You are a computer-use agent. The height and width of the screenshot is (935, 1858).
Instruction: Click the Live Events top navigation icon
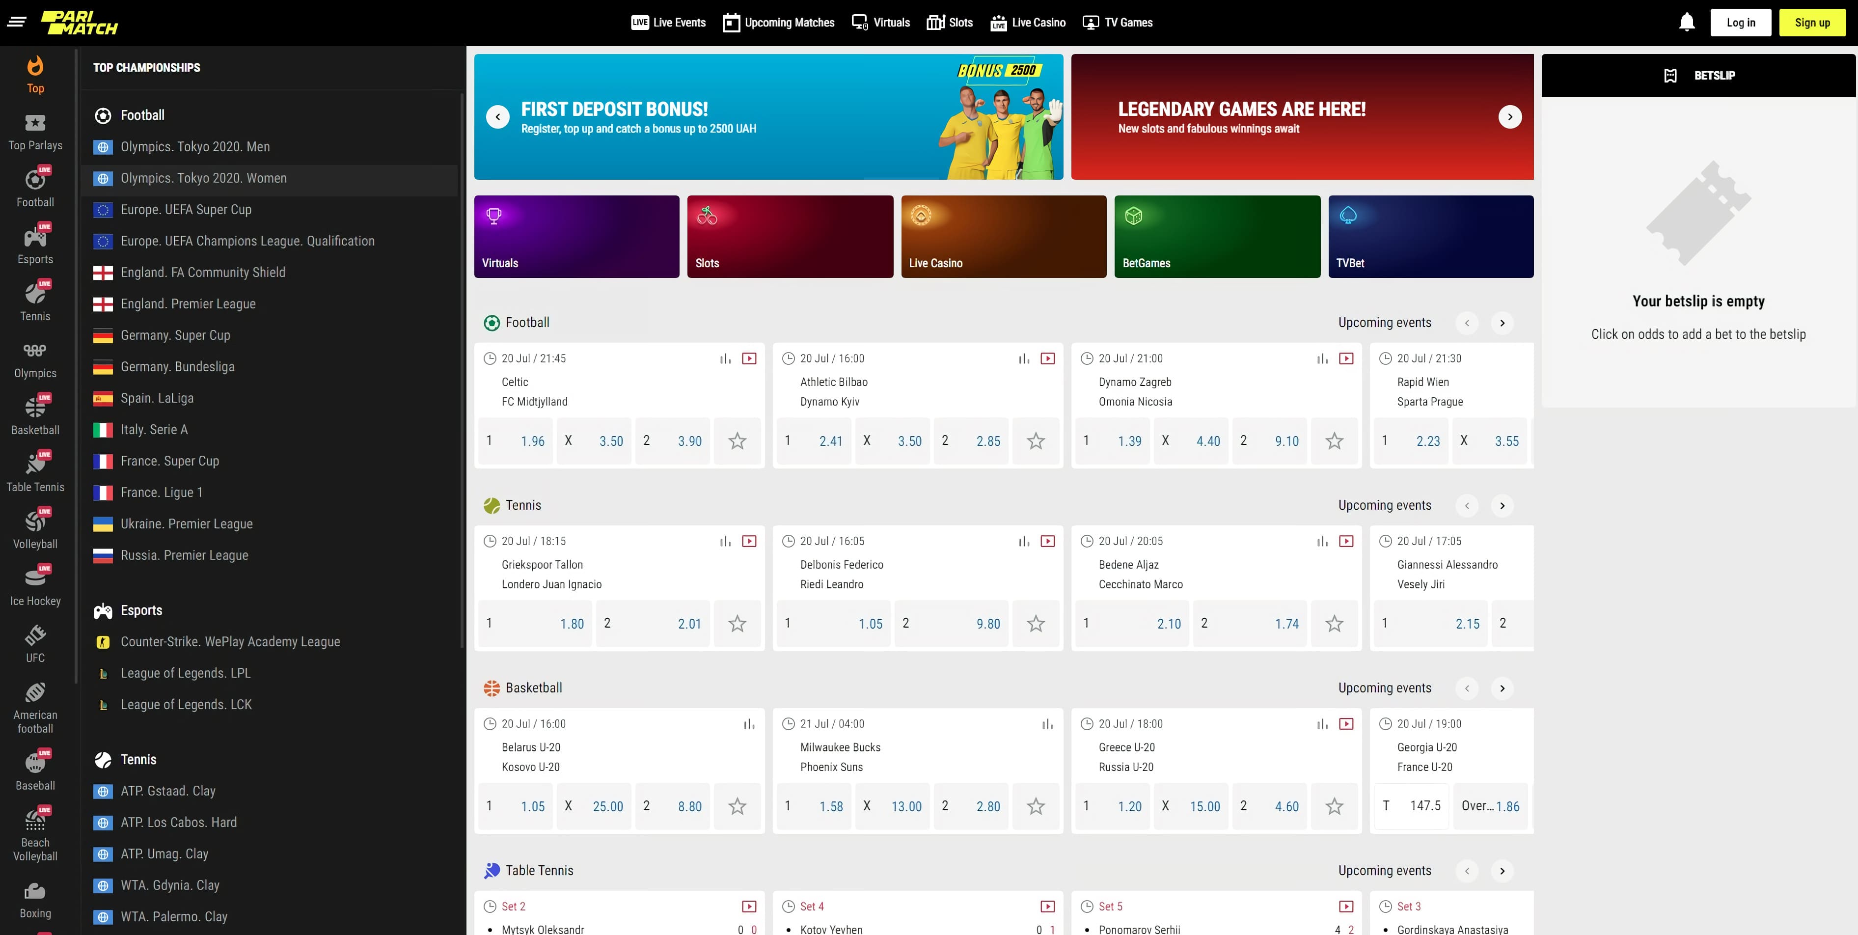tap(640, 22)
